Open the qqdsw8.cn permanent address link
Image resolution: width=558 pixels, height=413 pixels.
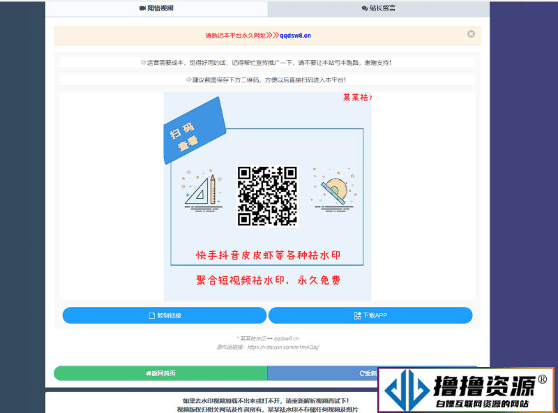coord(295,36)
